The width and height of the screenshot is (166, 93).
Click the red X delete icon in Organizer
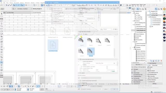pyautogui.click(x=161, y=61)
